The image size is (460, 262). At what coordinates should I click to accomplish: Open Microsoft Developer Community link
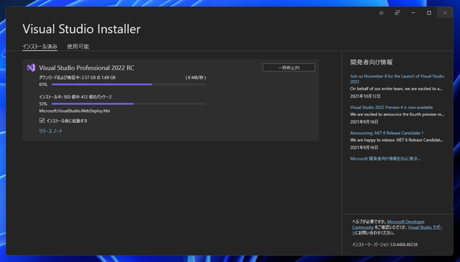[406, 222]
